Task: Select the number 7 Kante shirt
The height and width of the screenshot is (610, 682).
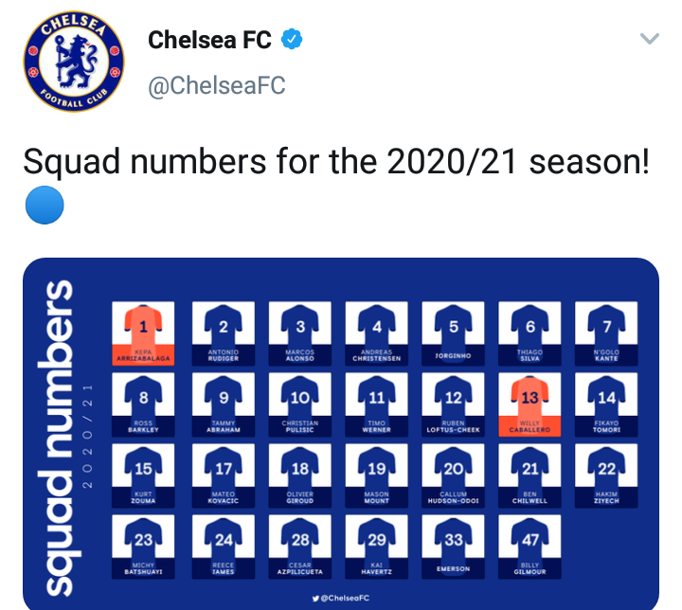Action: [607, 328]
